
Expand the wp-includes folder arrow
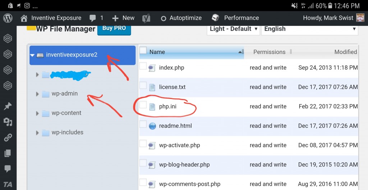37,133
